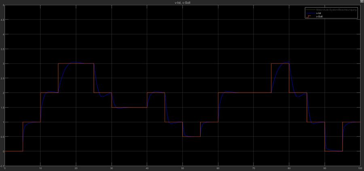This screenshot has height=171, width=364.
Task: Click the x-axis tick label 10
Action: (40, 168)
